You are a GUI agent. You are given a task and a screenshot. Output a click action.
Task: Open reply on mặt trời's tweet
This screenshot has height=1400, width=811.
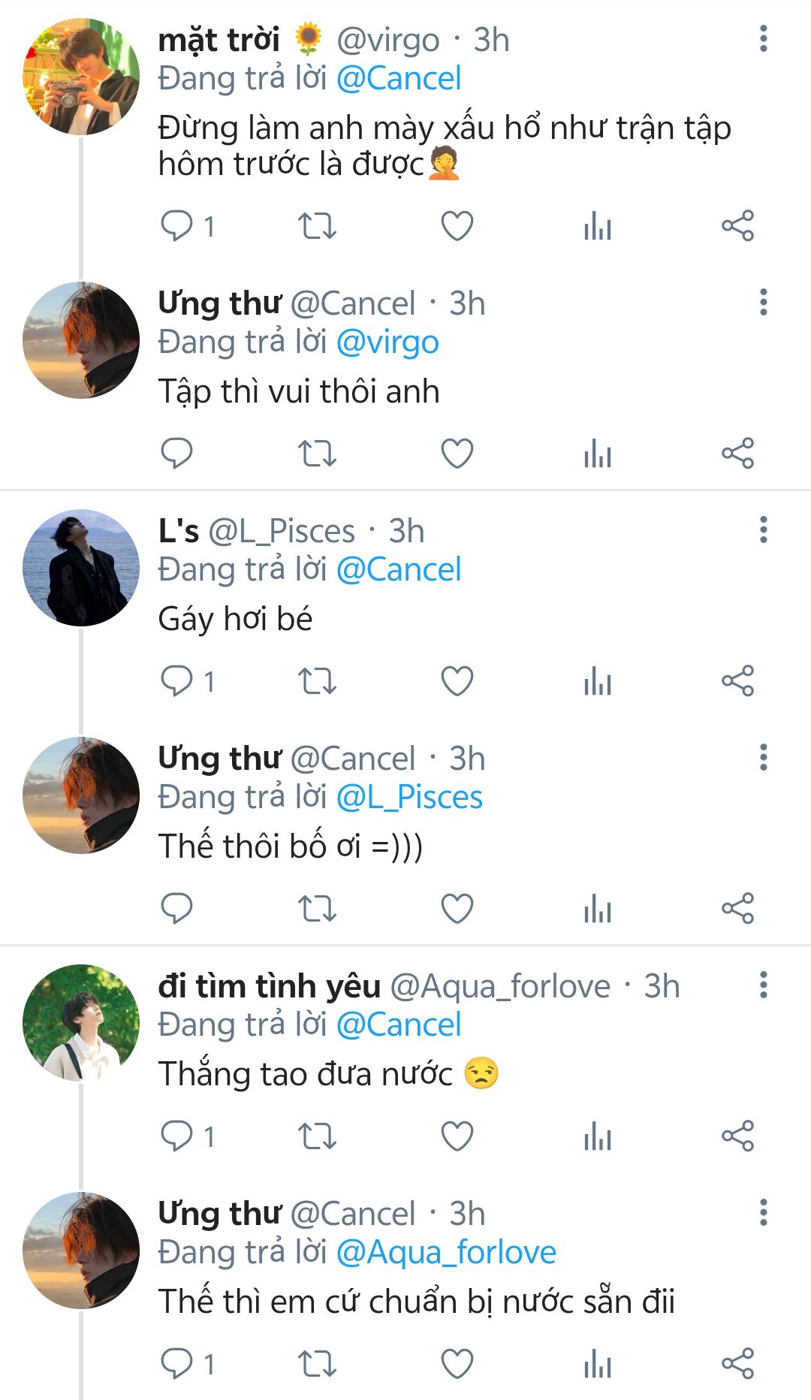coord(177,226)
